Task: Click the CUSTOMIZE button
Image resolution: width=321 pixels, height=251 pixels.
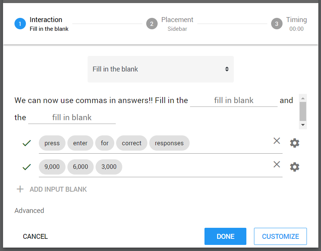Action: 280,236
